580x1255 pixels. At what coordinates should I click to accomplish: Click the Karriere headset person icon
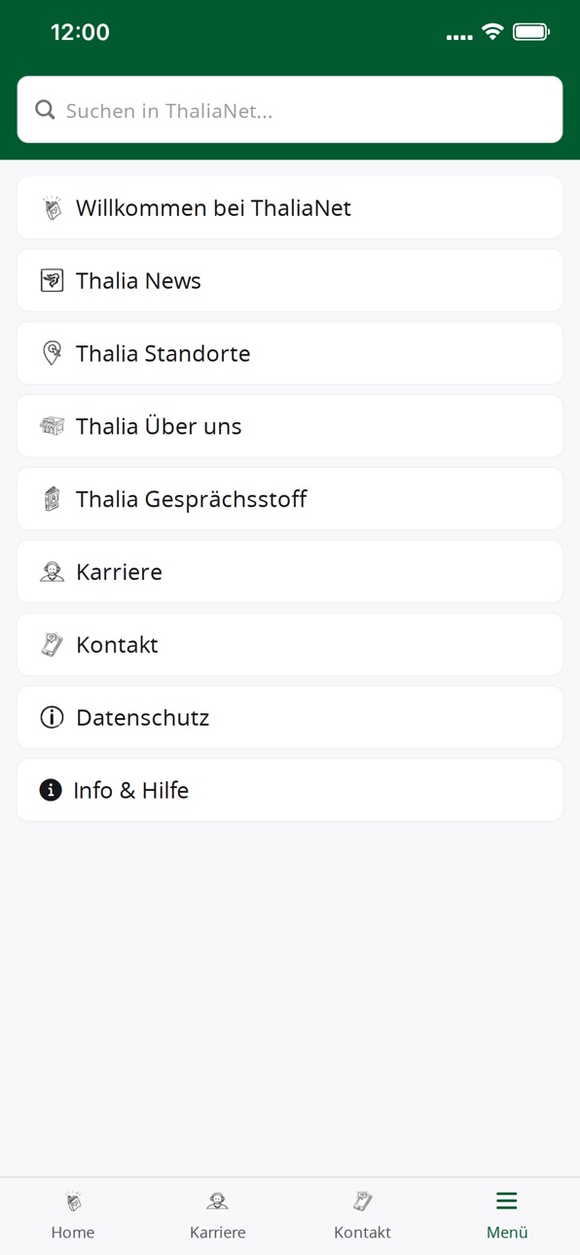tap(52, 572)
